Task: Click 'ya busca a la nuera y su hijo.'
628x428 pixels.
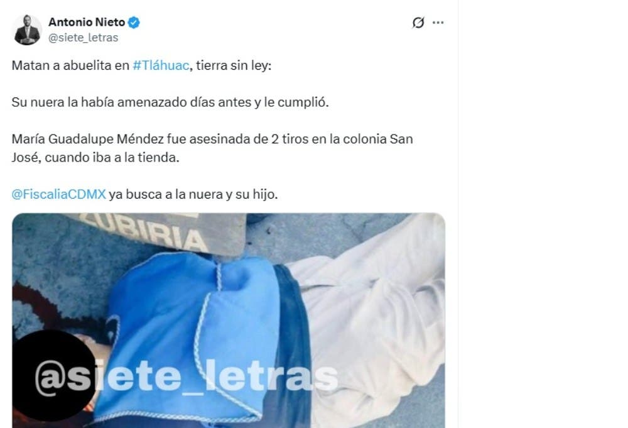Action: tap(193, 194)
